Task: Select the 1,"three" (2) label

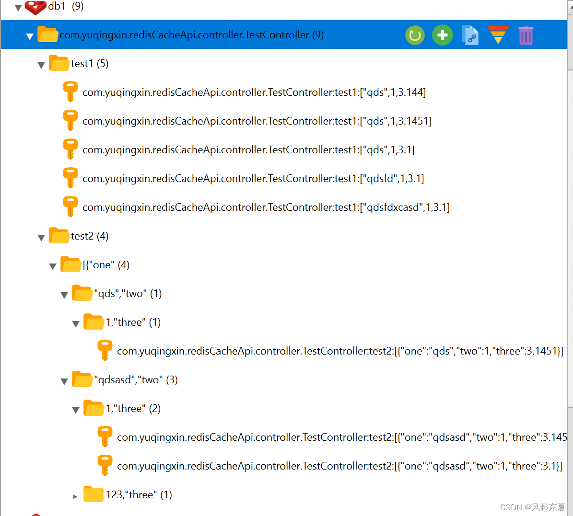Action: (x=133, y=409)
